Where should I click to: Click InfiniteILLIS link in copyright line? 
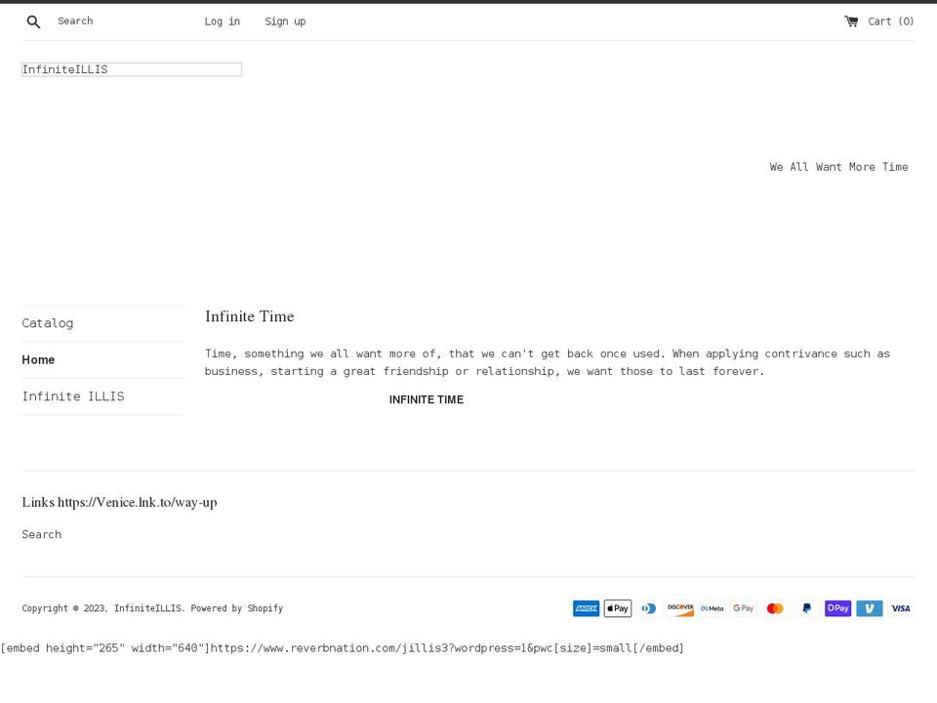click(x=147, y=608)
